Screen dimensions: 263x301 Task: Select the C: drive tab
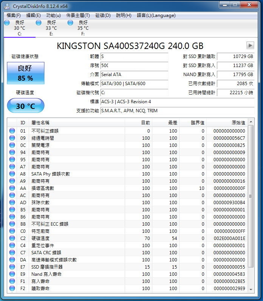click(x=19, y=28)
